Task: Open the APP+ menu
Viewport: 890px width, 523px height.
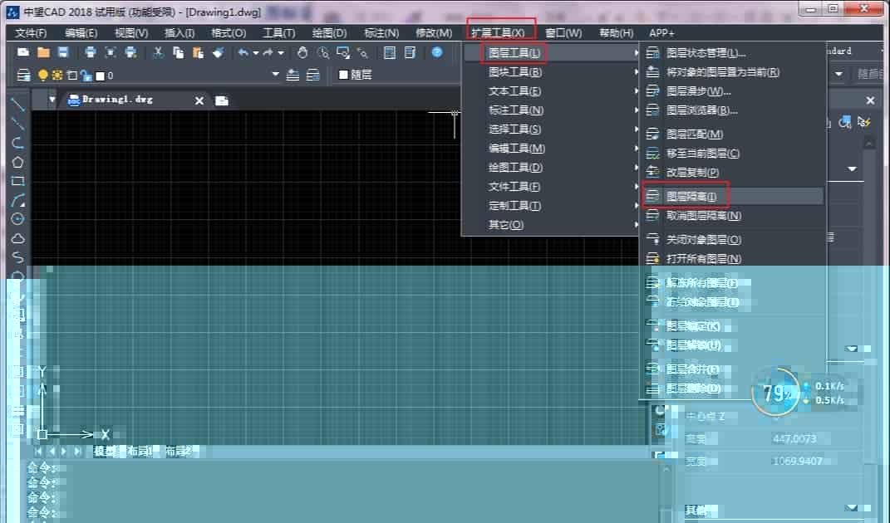Action: tap(661, 33)
